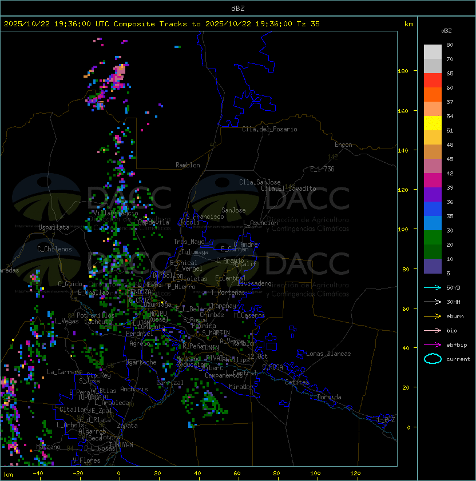The width and height of the screenshot is (476, 481).
Task: Click the Carrizal map label
Action: pos(169,383)
